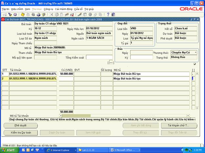Expand the Microsoft Office taskbar group arrow

pos(139,150)
